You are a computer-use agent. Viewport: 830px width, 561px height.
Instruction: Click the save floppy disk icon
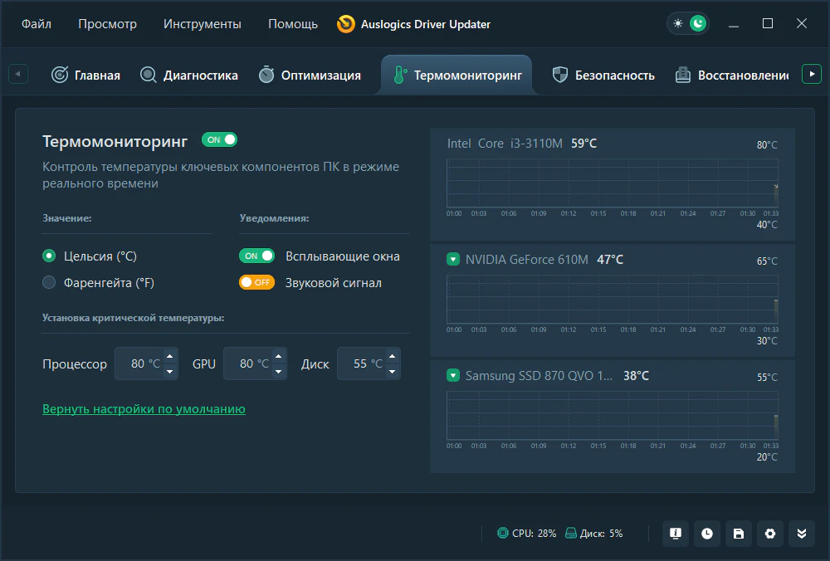739,534
